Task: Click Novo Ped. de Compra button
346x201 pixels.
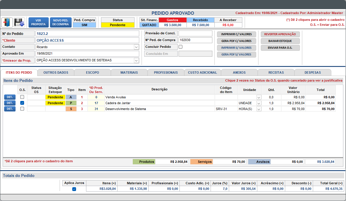Action: click(61, 22)
